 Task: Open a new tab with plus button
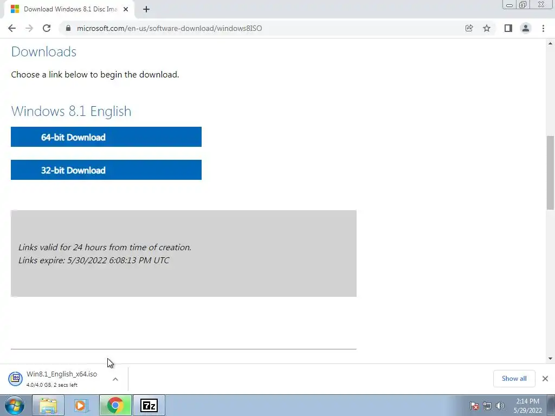[146, 9]
